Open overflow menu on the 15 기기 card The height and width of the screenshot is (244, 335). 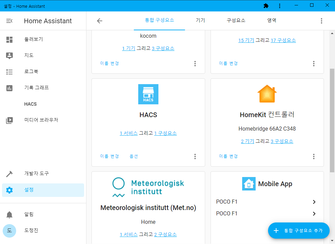[313, 64]
